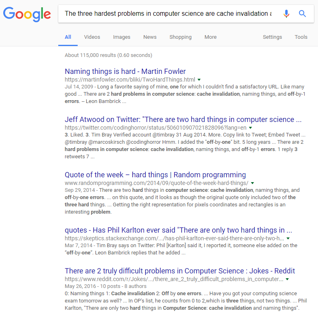Click the 'Jul 14, 2009' date snippet
This screenshot has width=318, height=315.
(79, 87)
